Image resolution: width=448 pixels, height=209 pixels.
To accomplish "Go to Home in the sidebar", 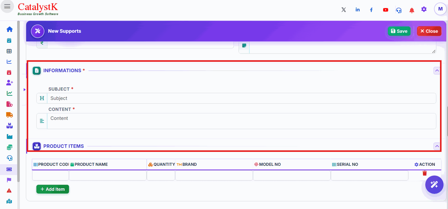I will 10,29.
